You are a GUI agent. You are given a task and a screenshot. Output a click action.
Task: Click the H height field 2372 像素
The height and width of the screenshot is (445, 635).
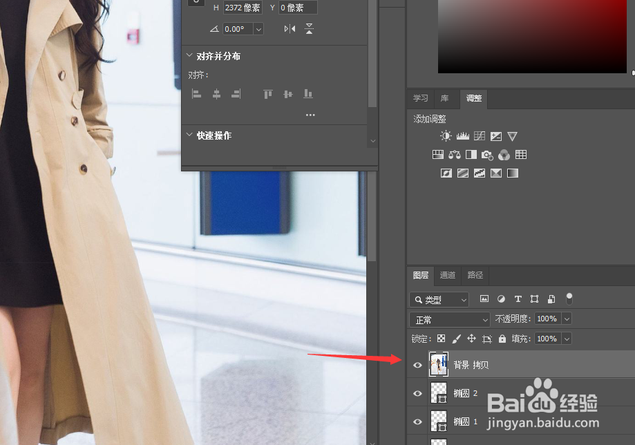pyautogui.click(x=243, y=8)
